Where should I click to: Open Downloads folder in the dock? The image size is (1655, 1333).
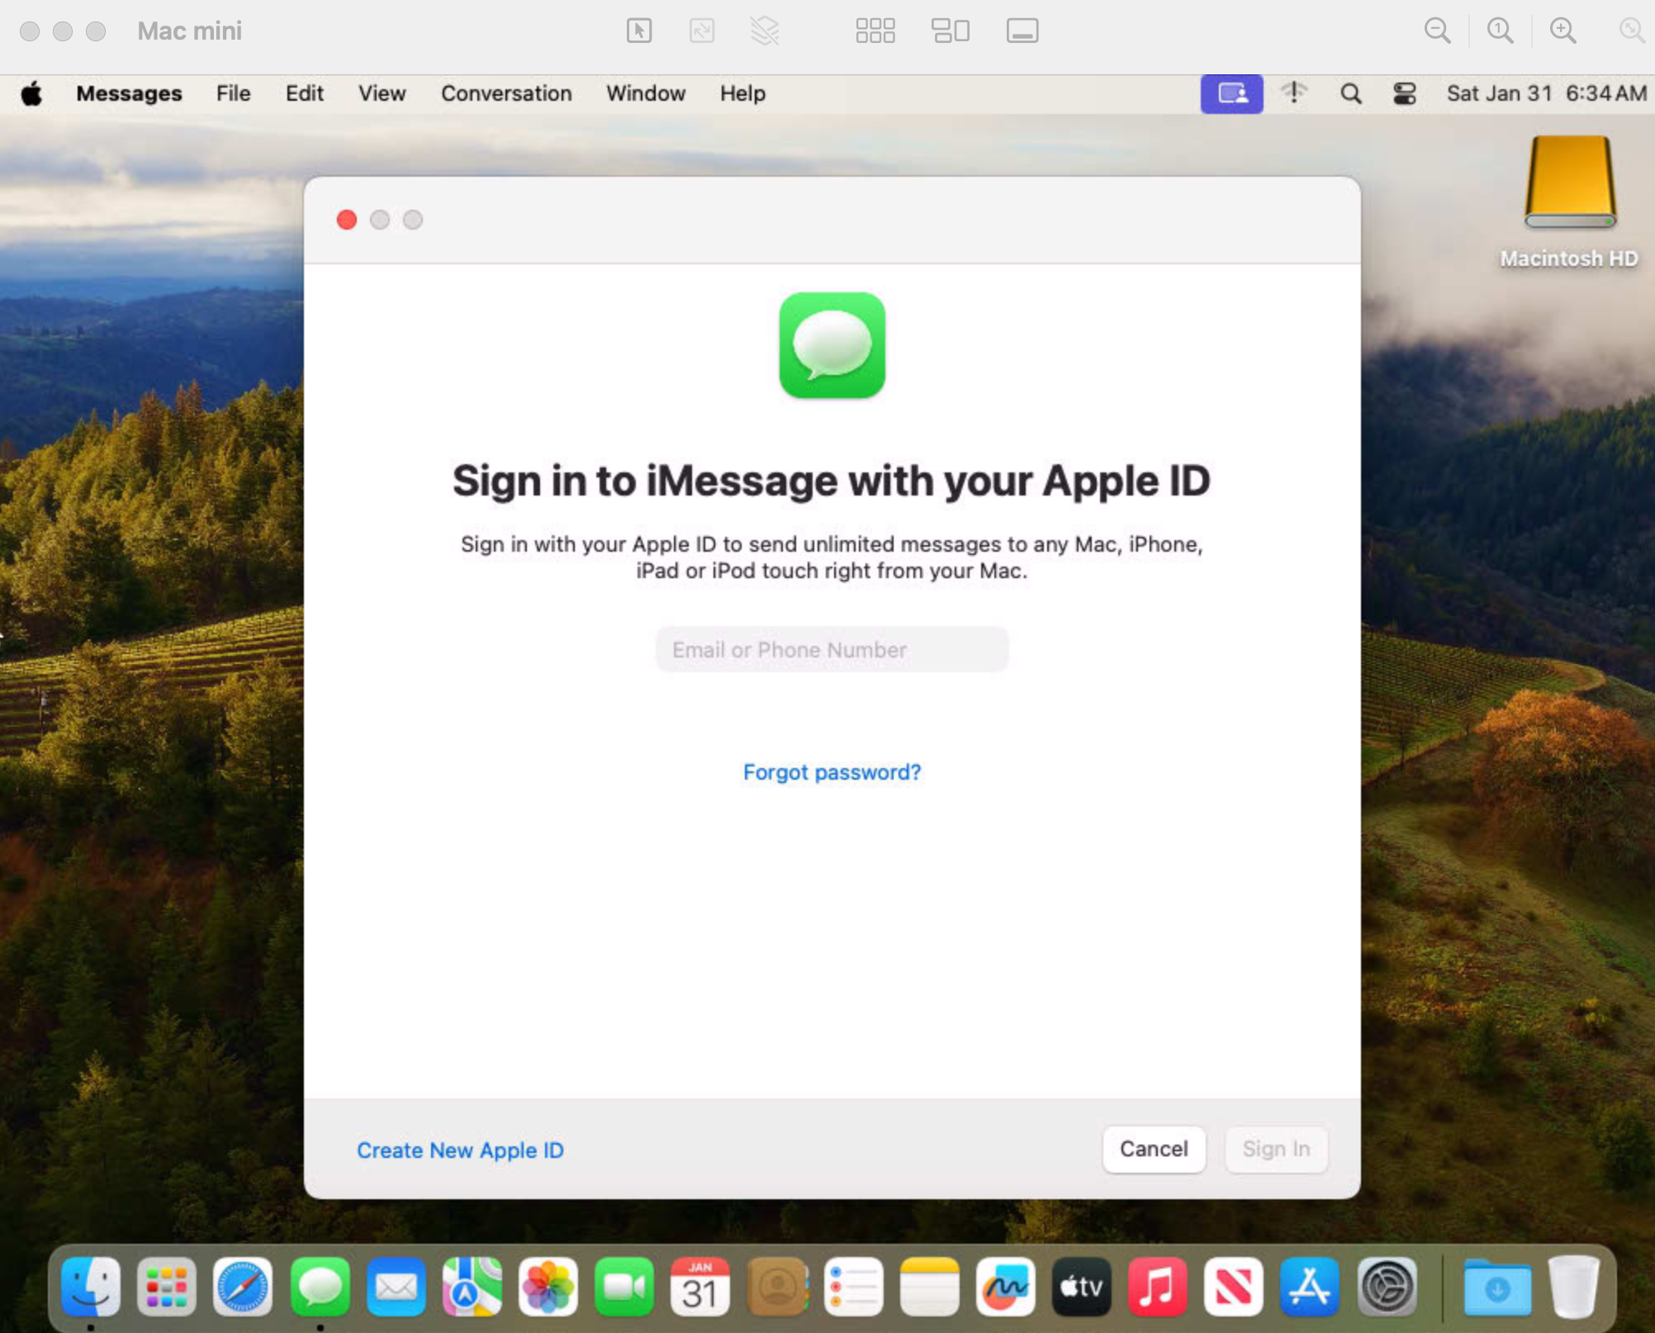[1497, 1287]
